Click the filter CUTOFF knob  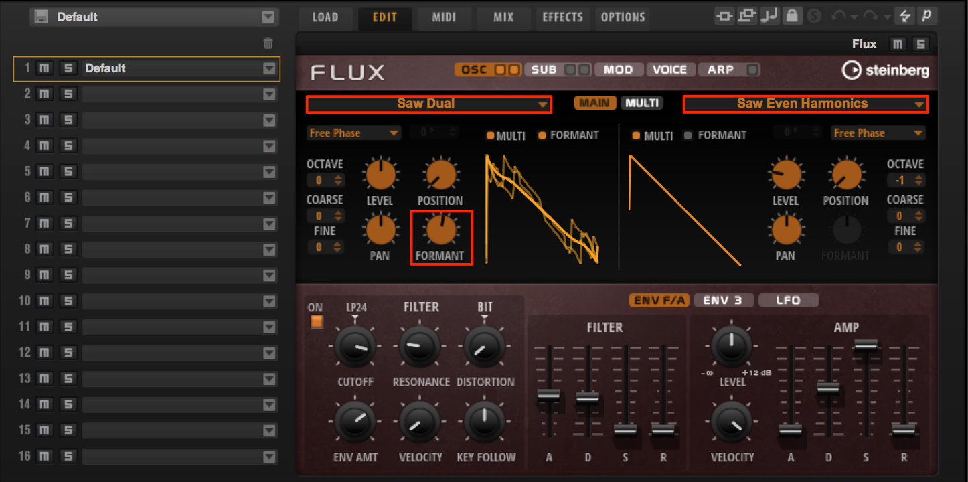tap(355, 347)
